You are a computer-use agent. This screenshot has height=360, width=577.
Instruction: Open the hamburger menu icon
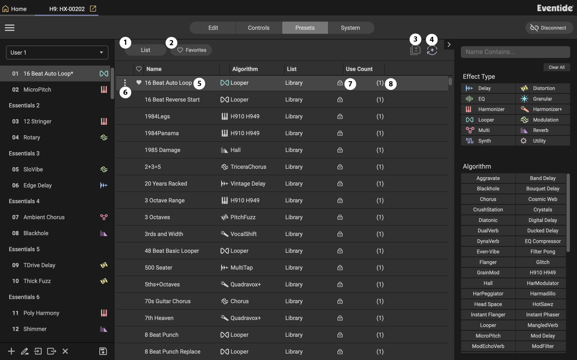(10, 28)
